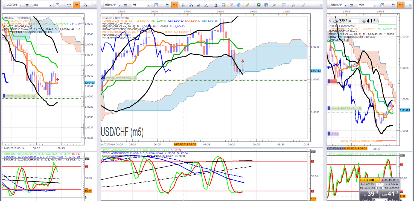This screenshot has height=201, width=414.
Task: Toggle Bid price in the m5 chart
Action: 168,5
